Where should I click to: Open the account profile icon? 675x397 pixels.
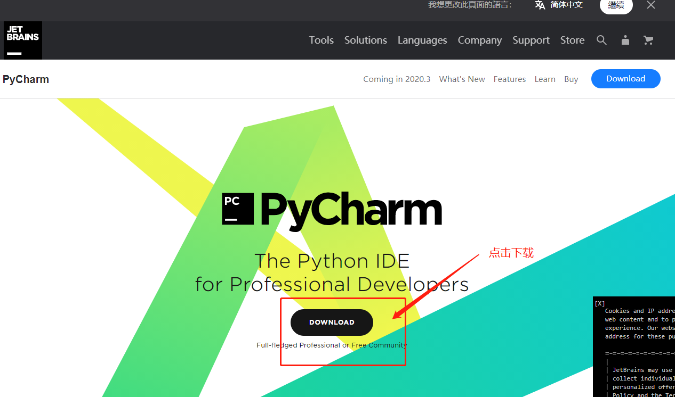coord(625,40)
